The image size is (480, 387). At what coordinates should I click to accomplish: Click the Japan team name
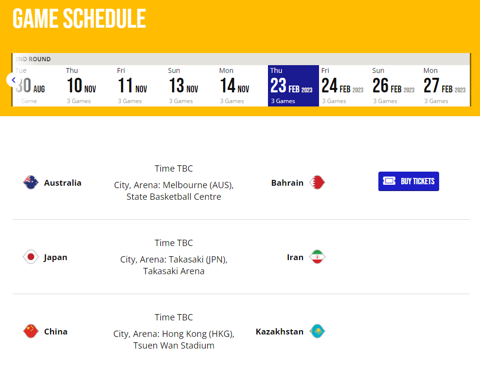[x=55, y=257]
